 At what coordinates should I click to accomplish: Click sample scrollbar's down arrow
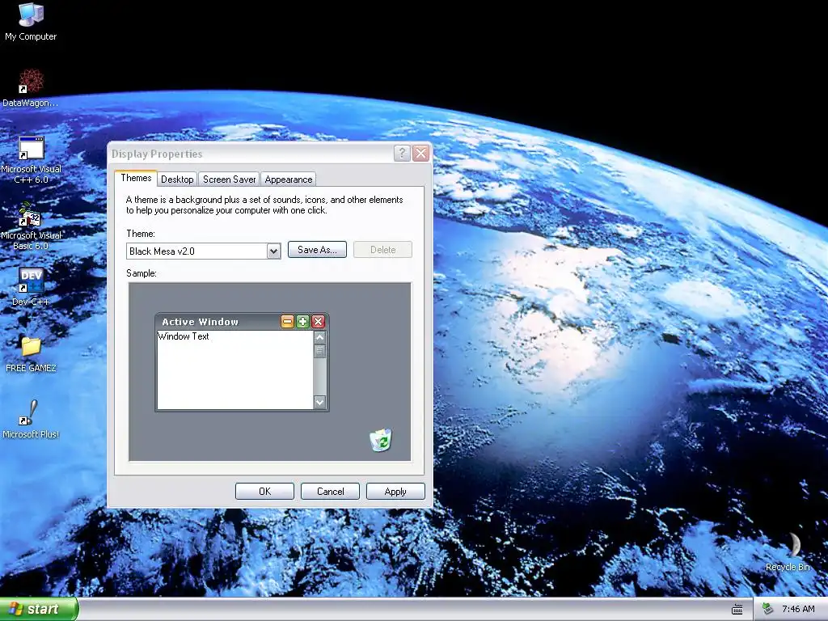(319, 402)
